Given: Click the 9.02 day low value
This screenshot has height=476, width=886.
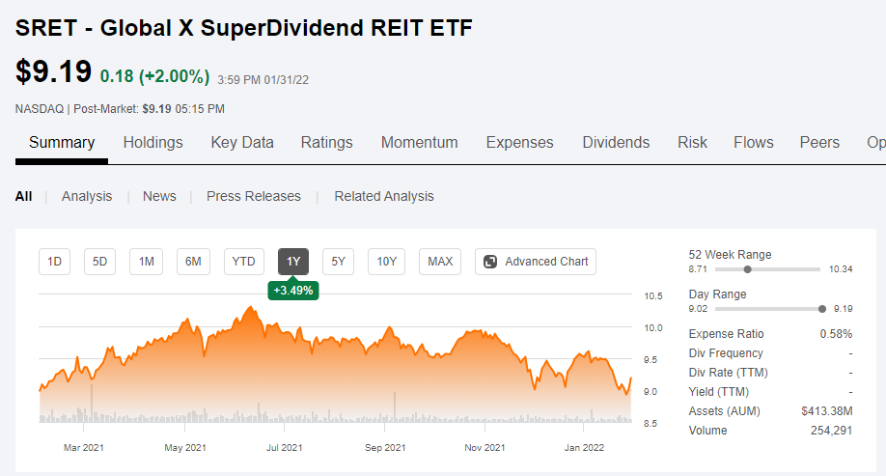Looking at the screenshot, I should 698,309.
